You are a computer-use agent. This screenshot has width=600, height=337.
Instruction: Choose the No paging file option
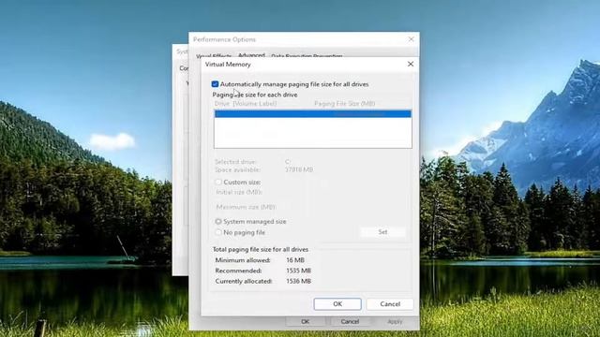218,232
